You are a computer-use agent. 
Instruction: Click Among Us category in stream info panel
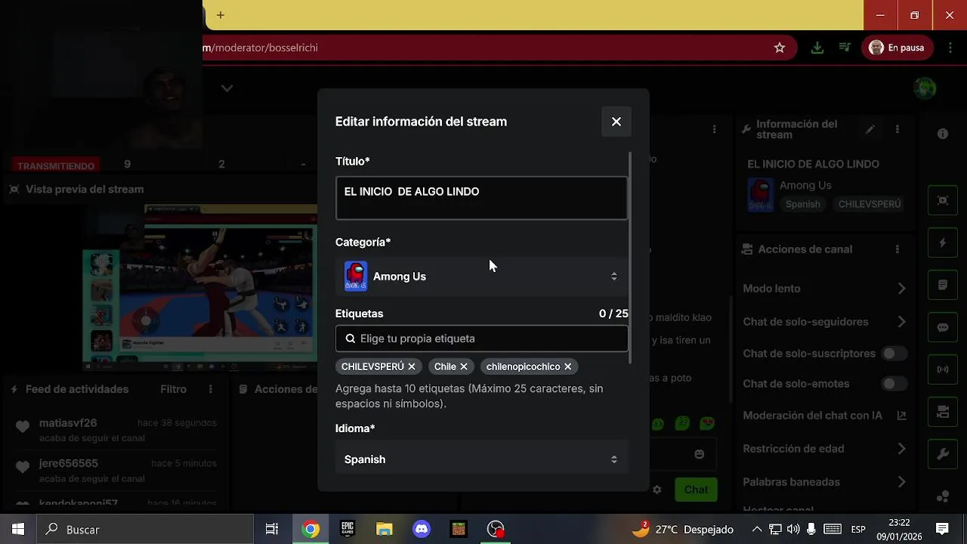[x=805, y=185]
